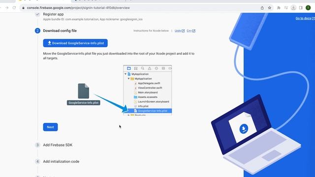315x177 pixels.
Task: Open the Go to docs link
Action: point(305,18)
